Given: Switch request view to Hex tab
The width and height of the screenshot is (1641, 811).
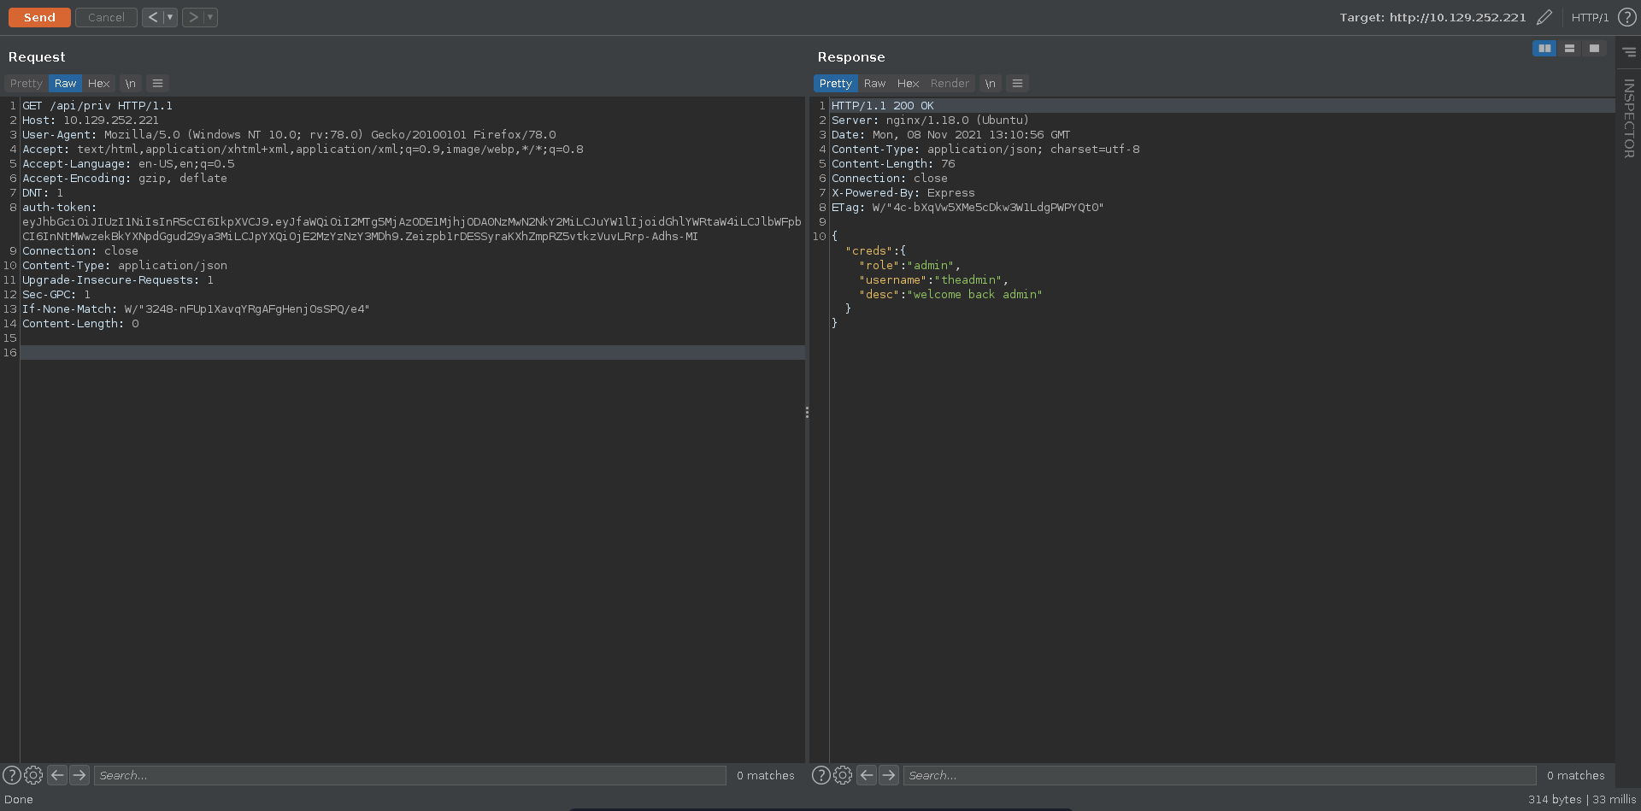Looking at the screenshot, I should [98, 83].
